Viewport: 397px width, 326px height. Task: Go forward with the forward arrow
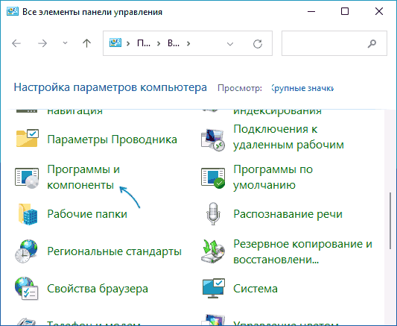click(42, 43)
